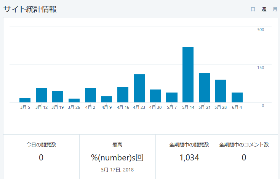
Task: Select the 6月 4 week bar
Action: click(x=237, y=97)
